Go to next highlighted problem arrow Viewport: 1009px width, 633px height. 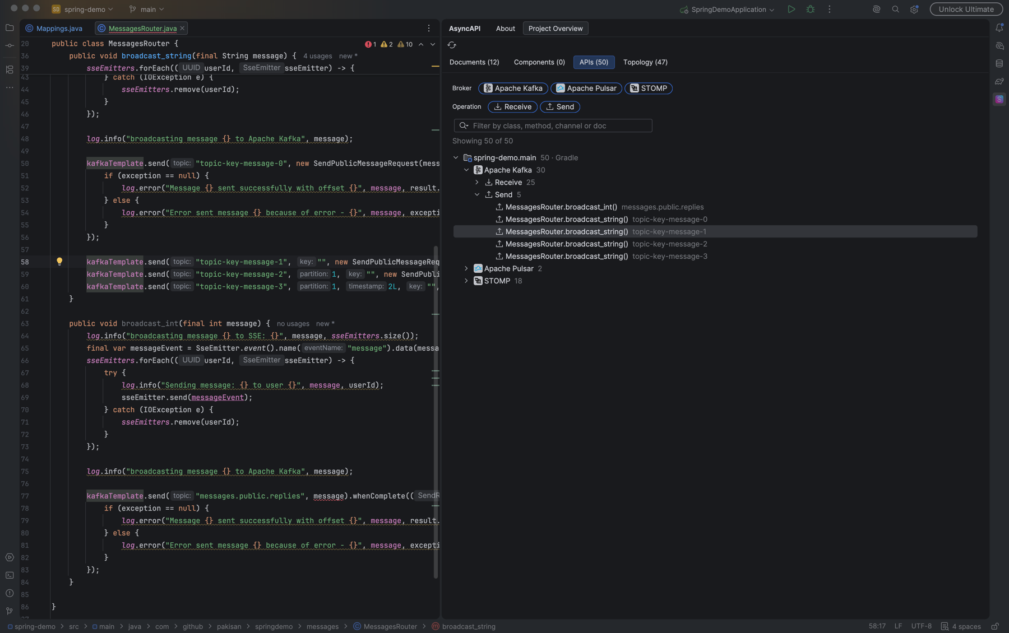(433, 44)
